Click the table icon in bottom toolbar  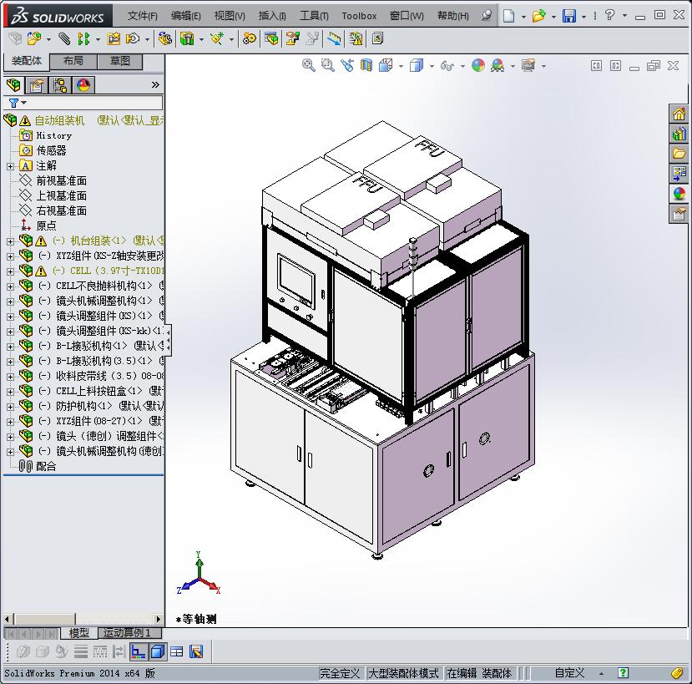point(176,651)
